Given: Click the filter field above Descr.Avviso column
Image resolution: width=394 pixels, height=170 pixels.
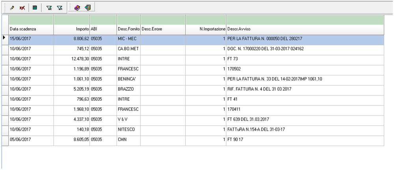Looking at the screenshot, I should click(305, 20).
